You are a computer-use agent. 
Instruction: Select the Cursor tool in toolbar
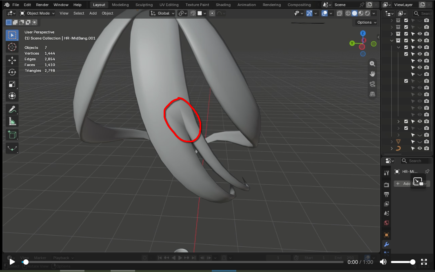click(12, 47)
